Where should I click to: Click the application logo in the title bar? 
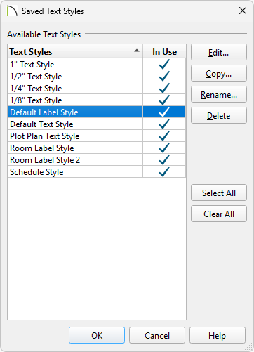coord(12,11)
